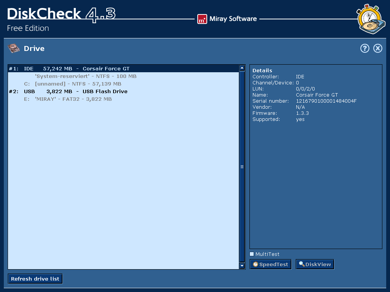Click the help question mark icon
390x292 pixels.
point(365,48)
